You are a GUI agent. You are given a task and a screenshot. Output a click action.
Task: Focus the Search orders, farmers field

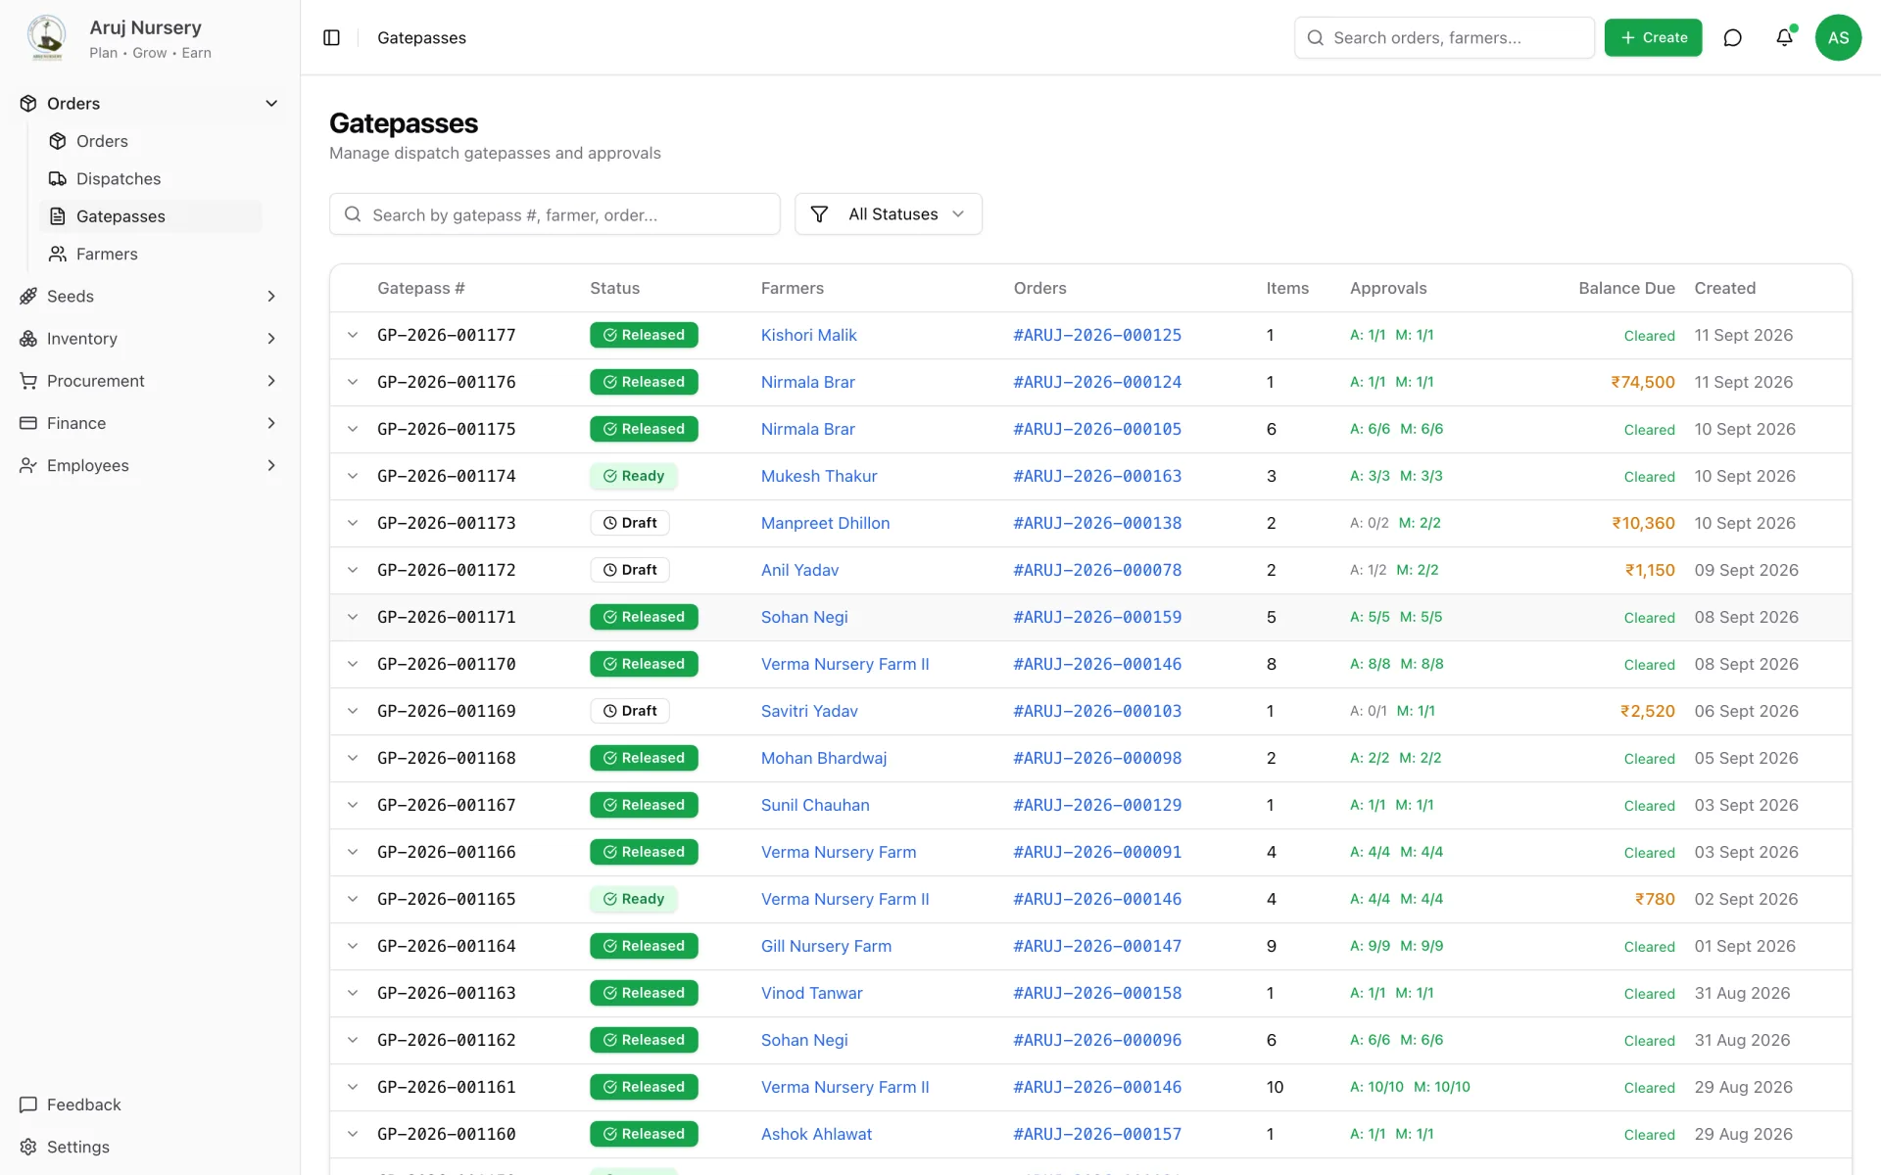[1444, 37]
